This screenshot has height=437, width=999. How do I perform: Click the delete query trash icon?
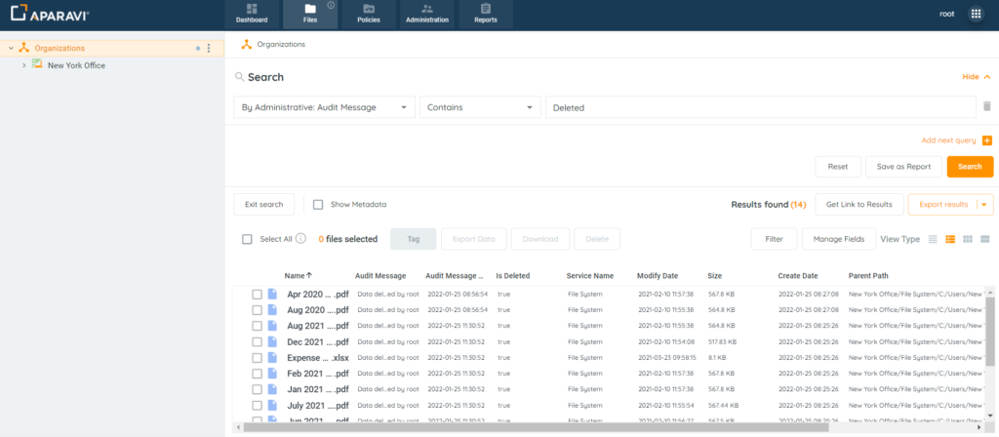986,106
